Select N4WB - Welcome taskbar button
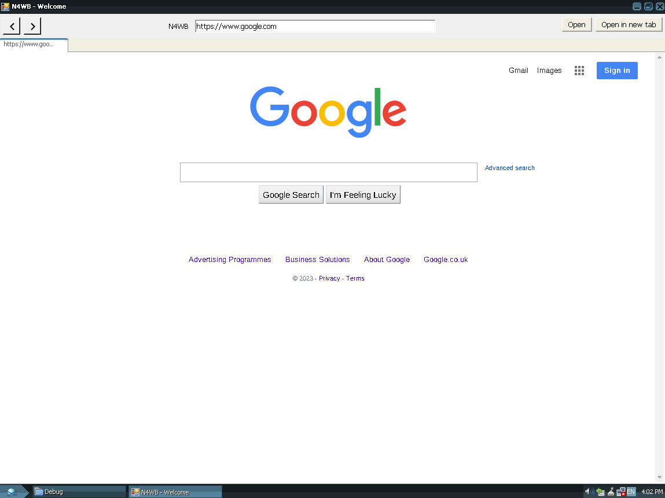The image size is (665, 498). (x=175, y=492)
